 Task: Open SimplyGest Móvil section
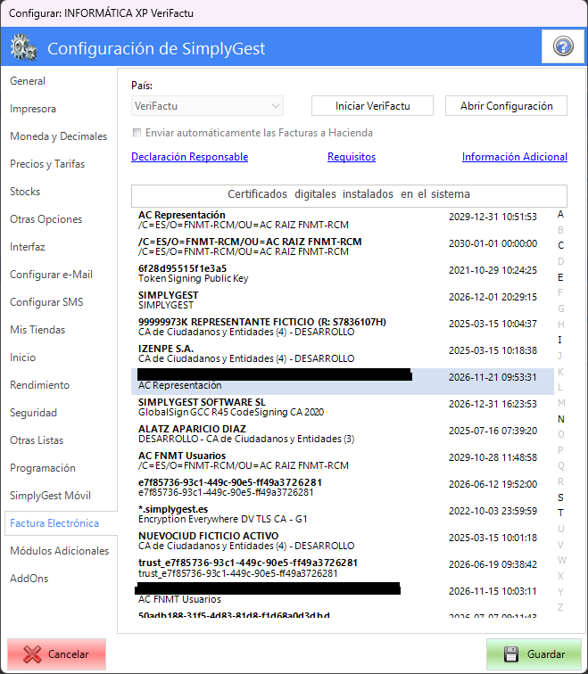tap(50, 496)
